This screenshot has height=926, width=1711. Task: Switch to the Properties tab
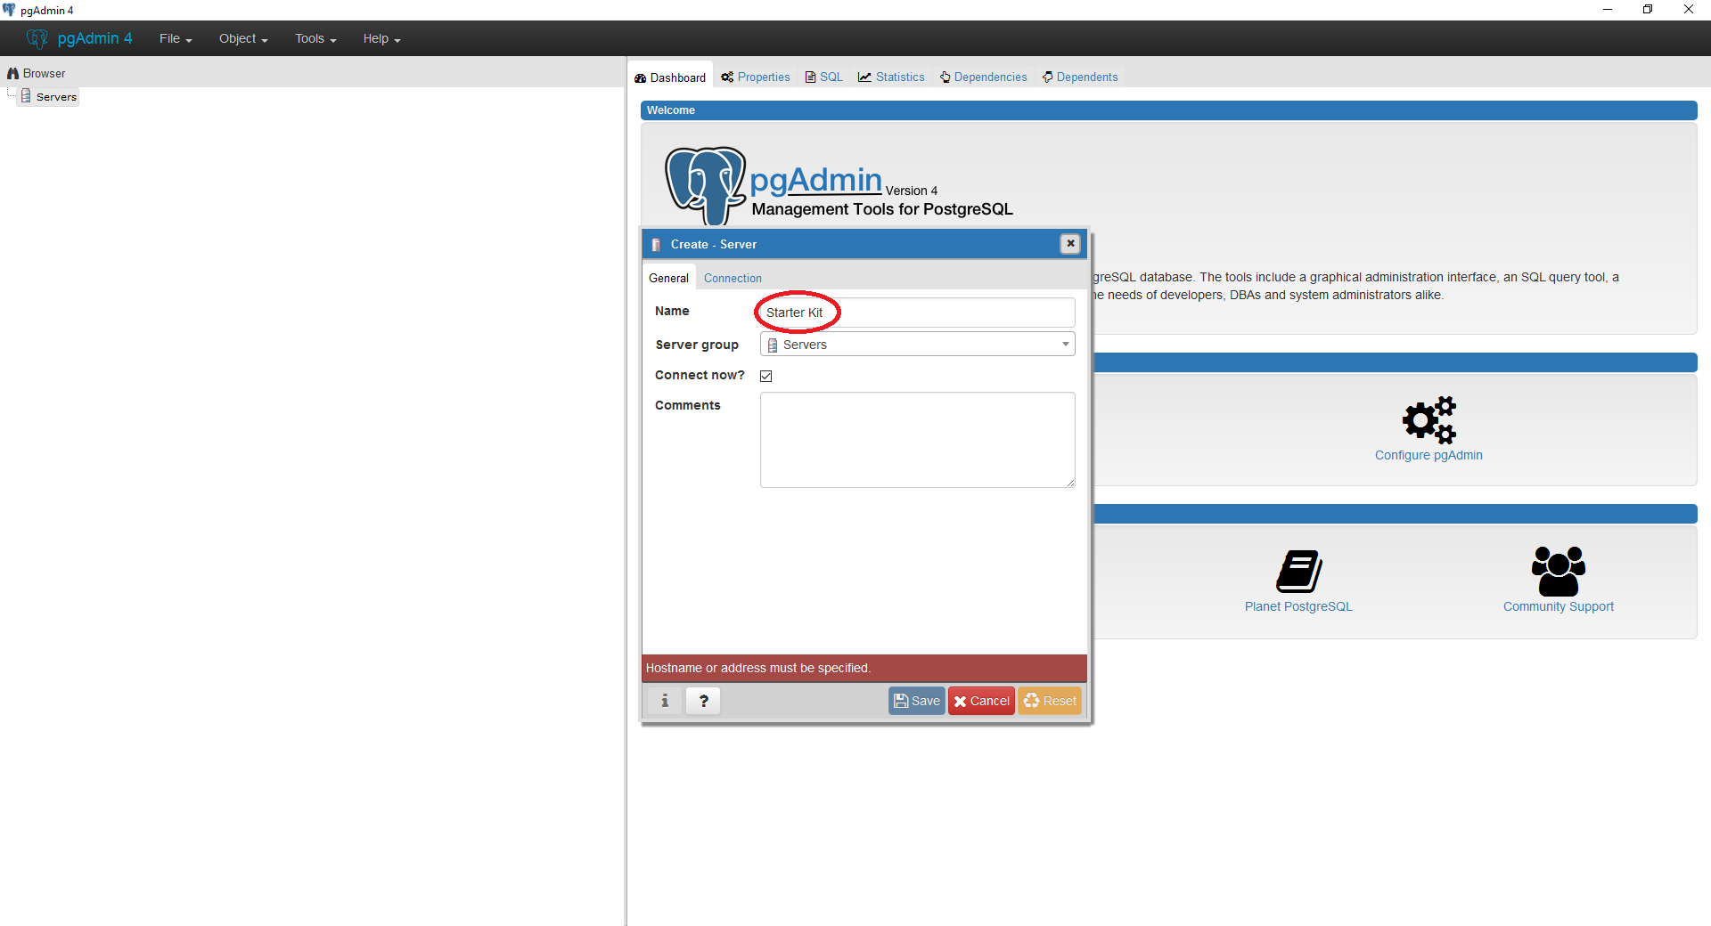coord(756,77)
